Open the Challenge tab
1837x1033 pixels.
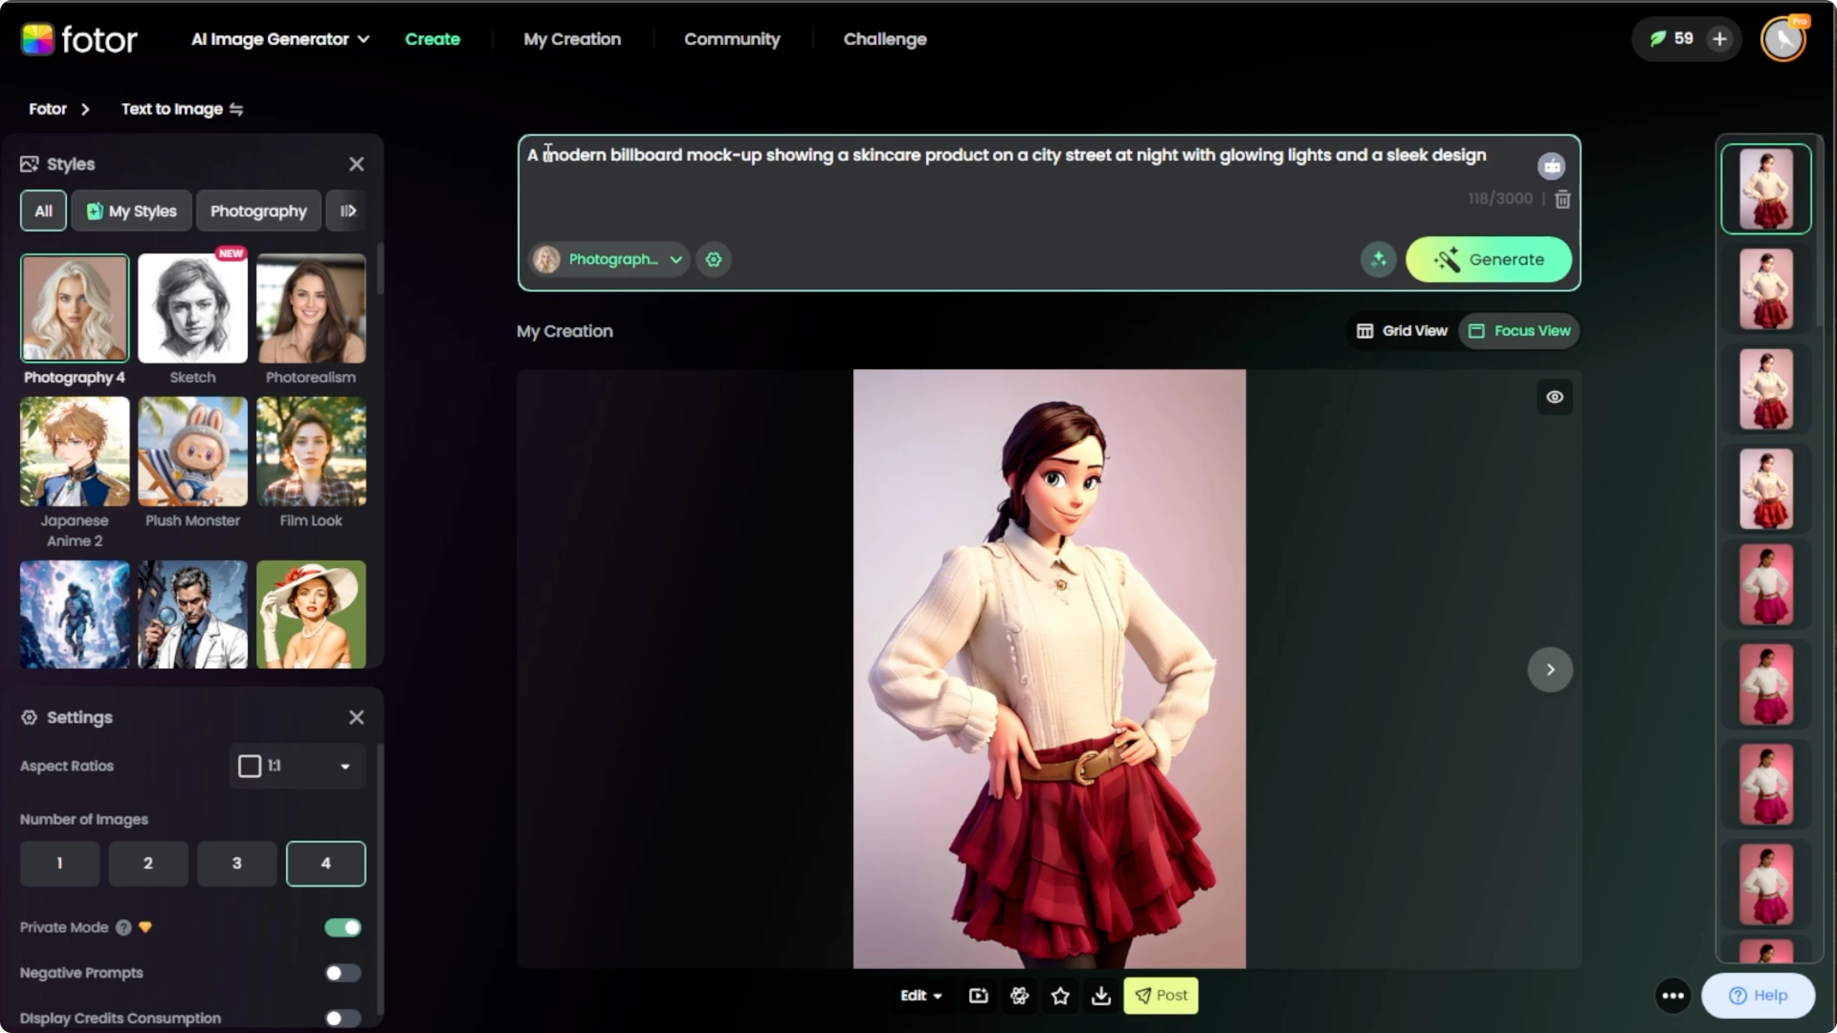click(885, 39)
